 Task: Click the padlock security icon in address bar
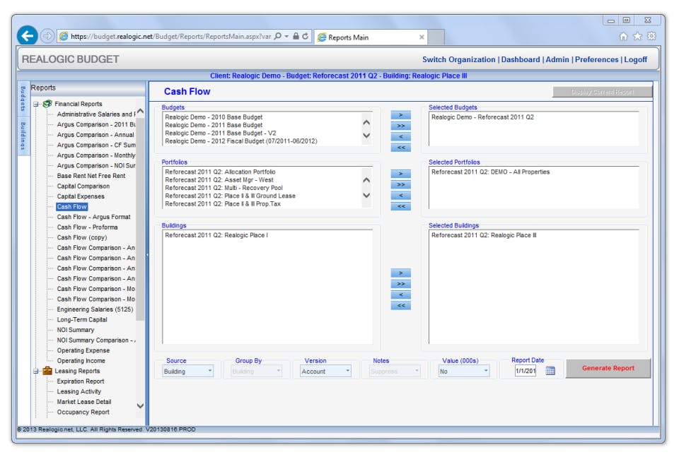coord(296,36)
